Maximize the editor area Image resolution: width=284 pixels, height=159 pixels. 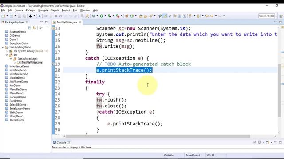280,22
